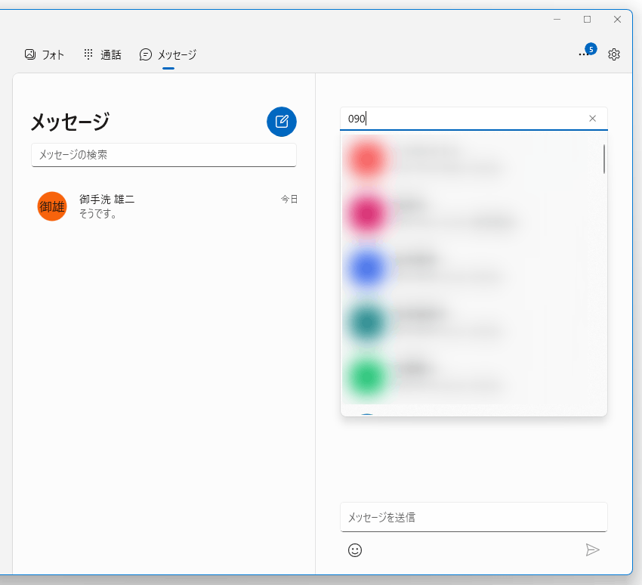Viewport: 642px width, 585px height.
Task: Click the 今日 timestamp of the conversation
Action: [x=289, y=199]
